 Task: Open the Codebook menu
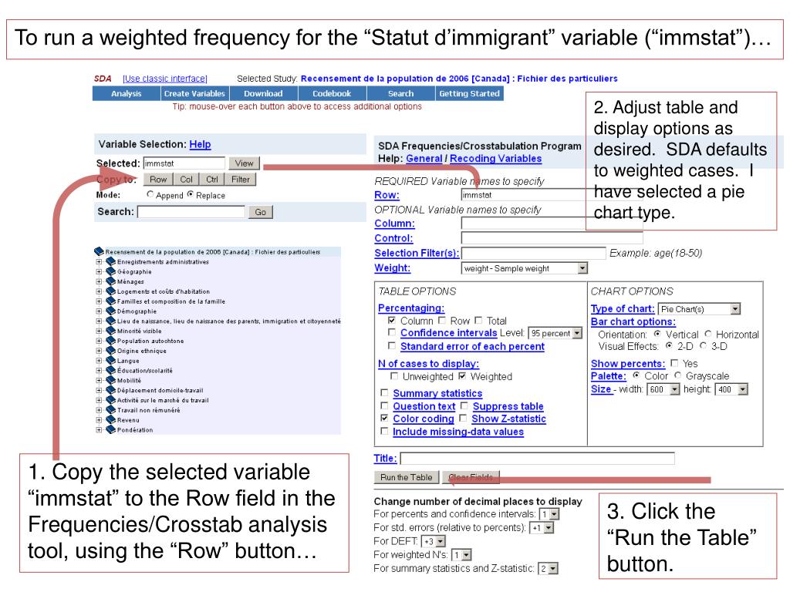coord(332,93)
